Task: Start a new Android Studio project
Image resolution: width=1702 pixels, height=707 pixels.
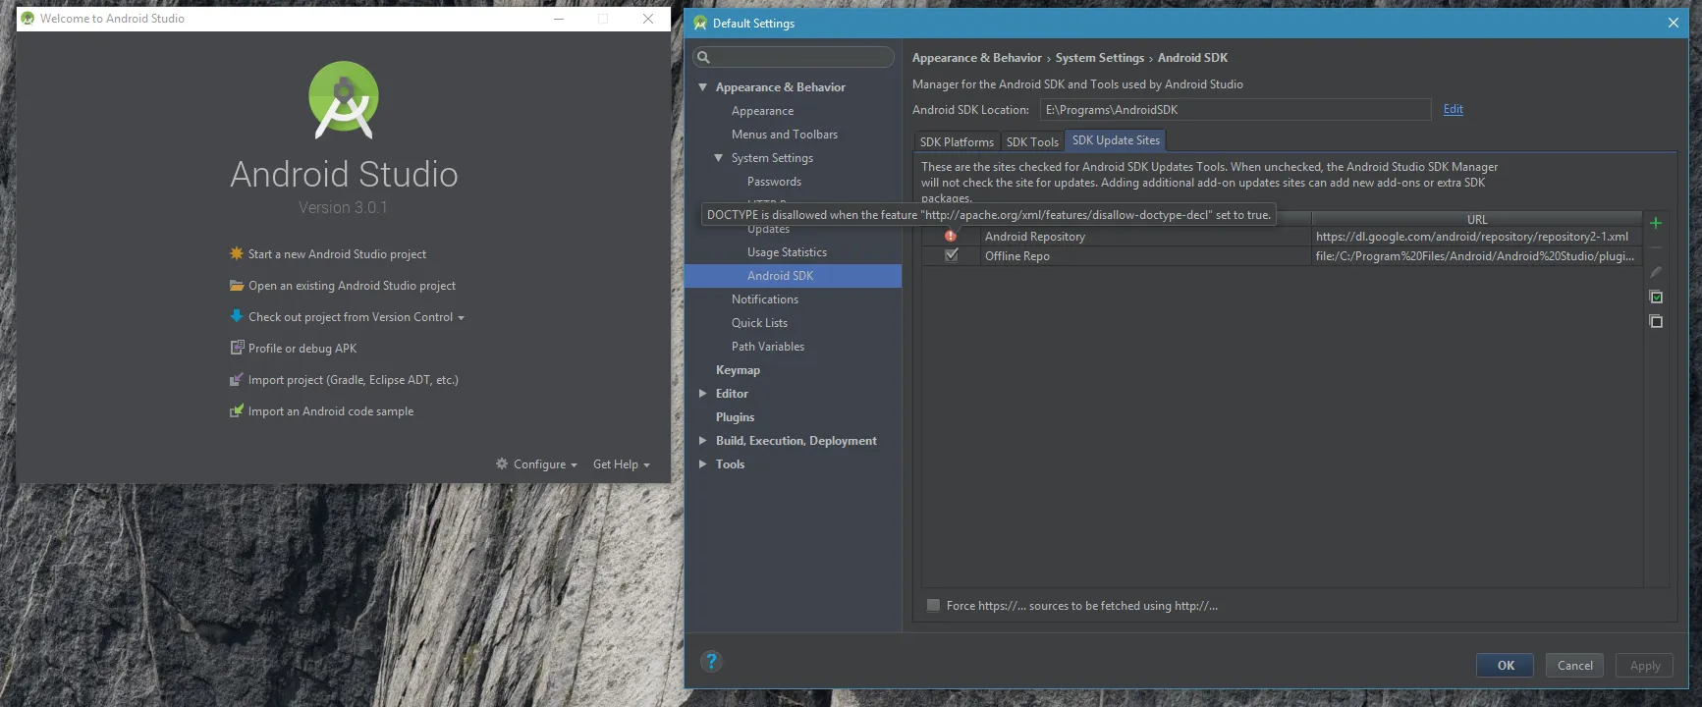Action: pos(337,254)
